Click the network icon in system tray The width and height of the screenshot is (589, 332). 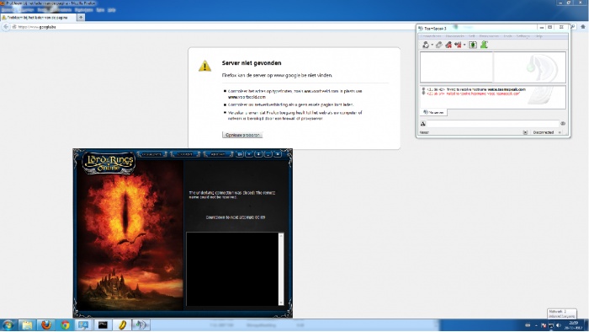[551, 325]
